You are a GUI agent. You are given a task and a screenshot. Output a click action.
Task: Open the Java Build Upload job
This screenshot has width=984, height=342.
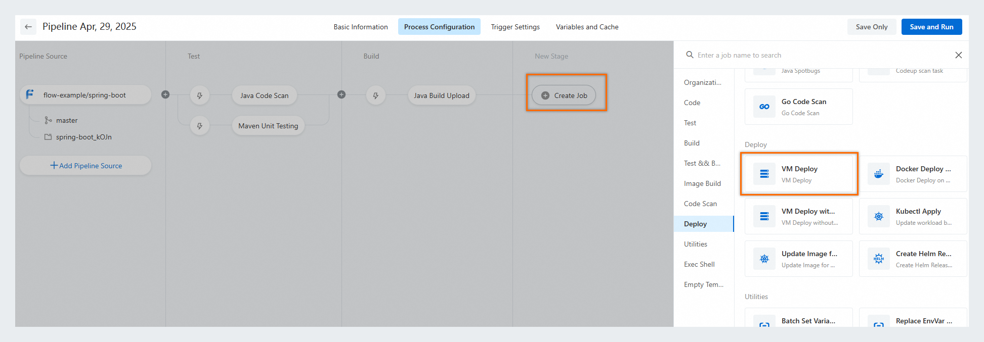pyautogui.click(x=442, y=95)
